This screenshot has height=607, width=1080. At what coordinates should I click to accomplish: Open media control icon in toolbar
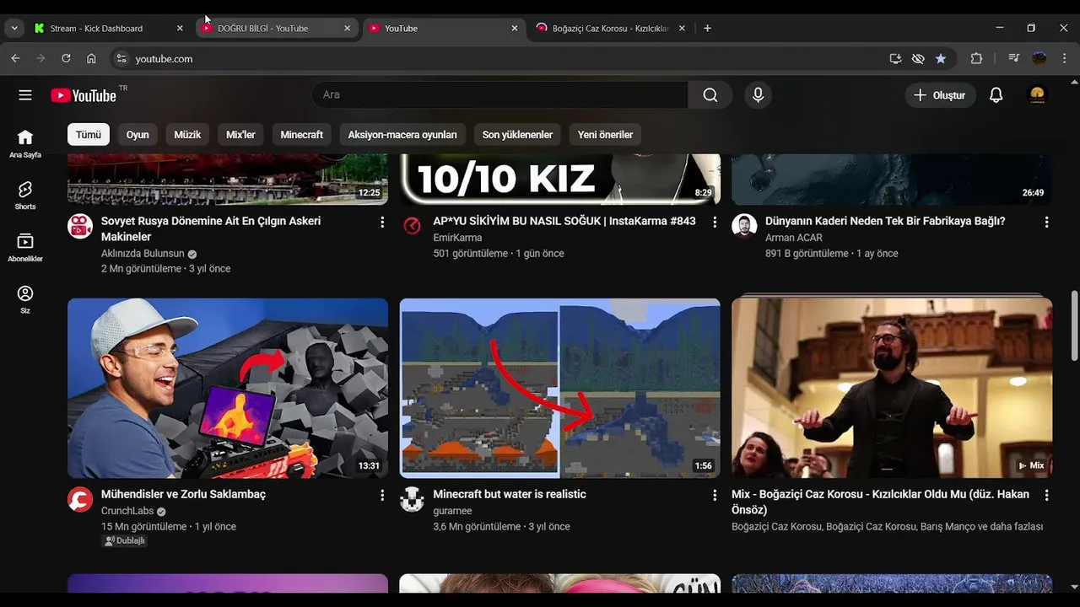click(1013, 58)
